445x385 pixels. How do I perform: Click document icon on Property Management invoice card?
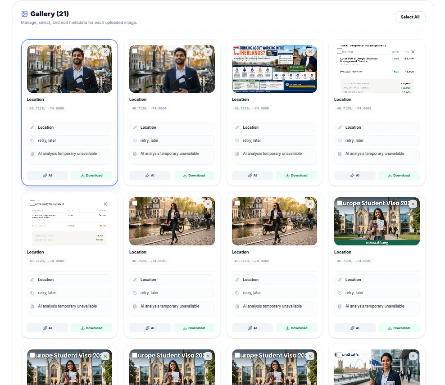[x=32, y=306]
